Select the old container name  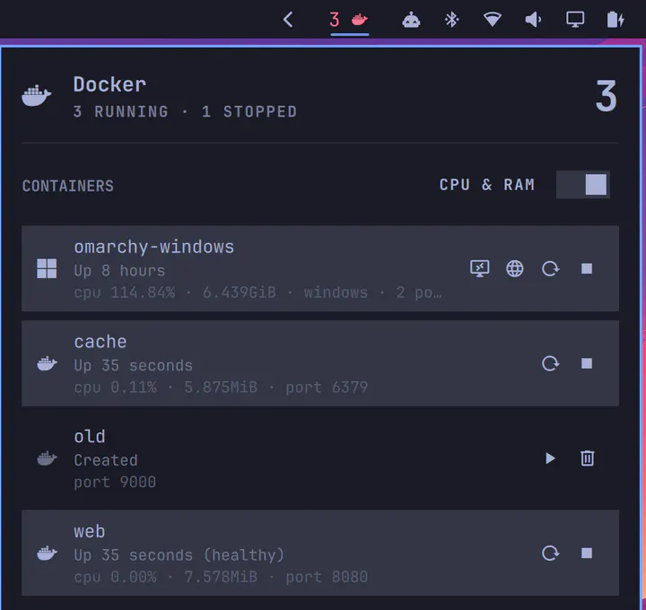pos(90,436)
